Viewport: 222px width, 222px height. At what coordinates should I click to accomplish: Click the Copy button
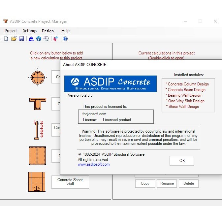tap(145, 183)
